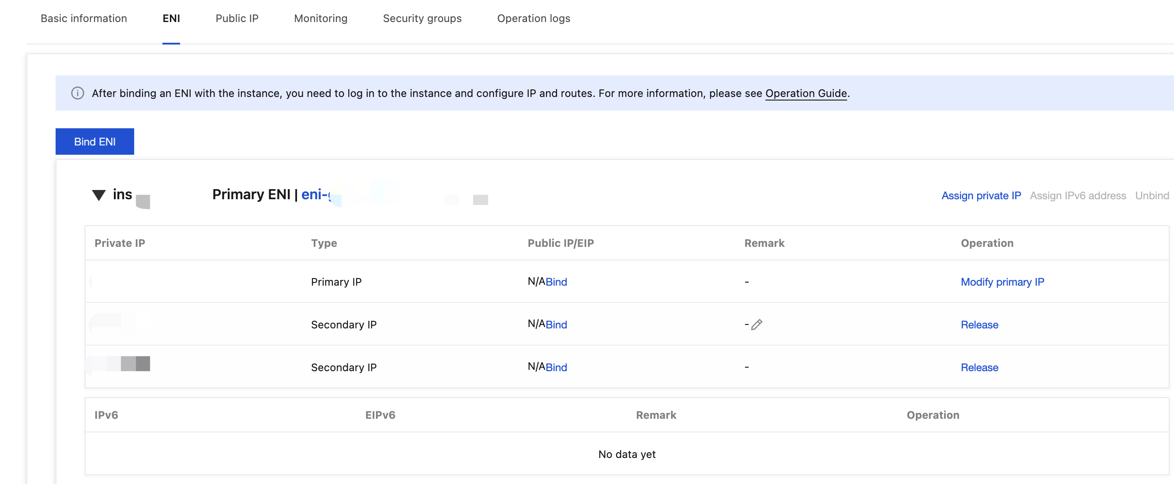Click the Bind ENI button
Image resolution: width=1174 pixels, height=484 pixels.
pyautogui.click(x=95, y=141)
